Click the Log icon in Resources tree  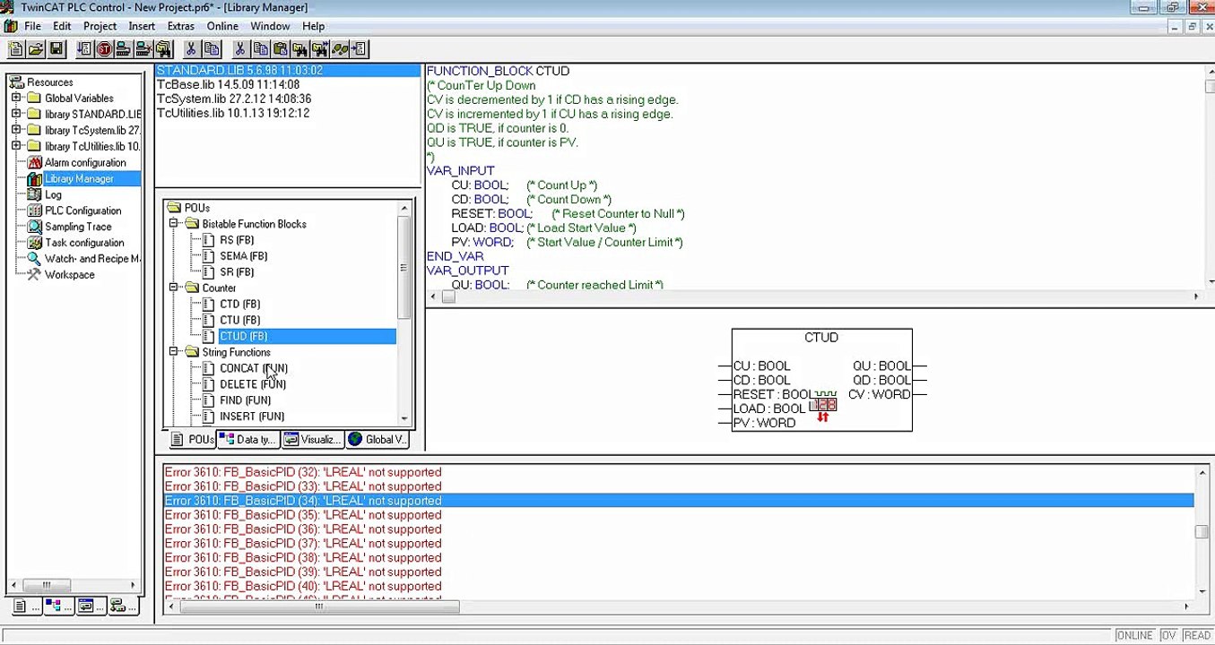(x=35, y=194)
